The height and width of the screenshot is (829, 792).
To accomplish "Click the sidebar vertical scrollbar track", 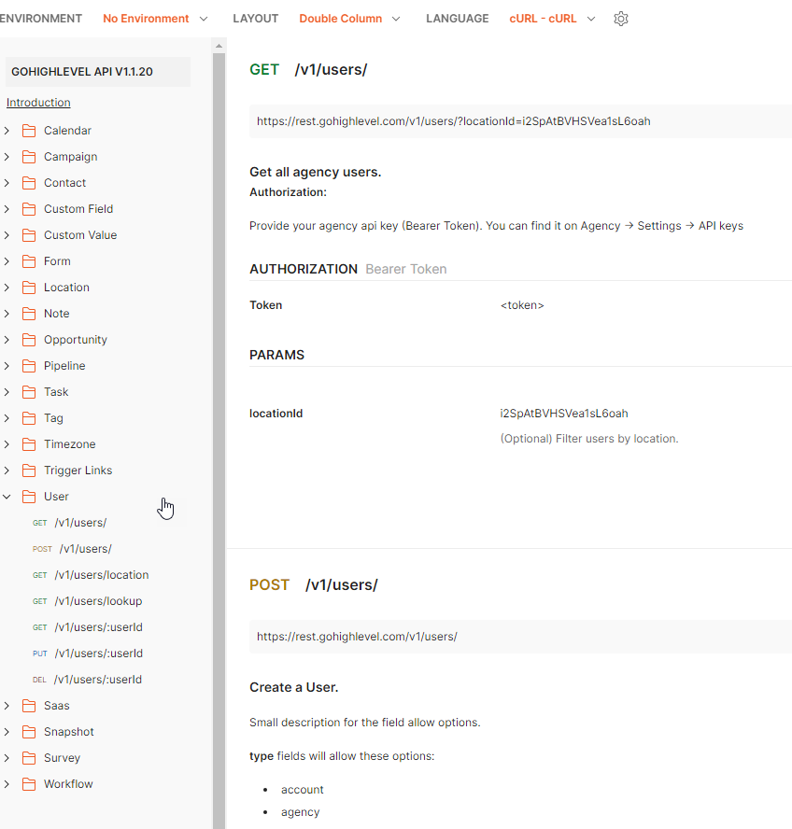I will click(219, 439).
